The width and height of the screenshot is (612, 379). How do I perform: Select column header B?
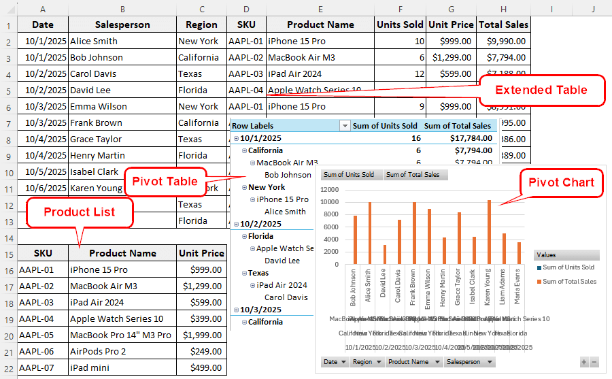pyautogui.click(x=122, y=9)
